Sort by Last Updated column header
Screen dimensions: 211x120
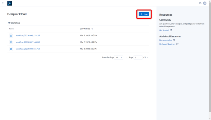[x=85, y=29]
